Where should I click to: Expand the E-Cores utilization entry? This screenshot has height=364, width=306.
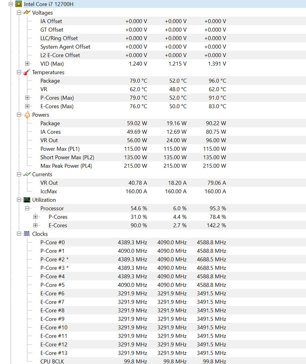(x=36, y=225)
